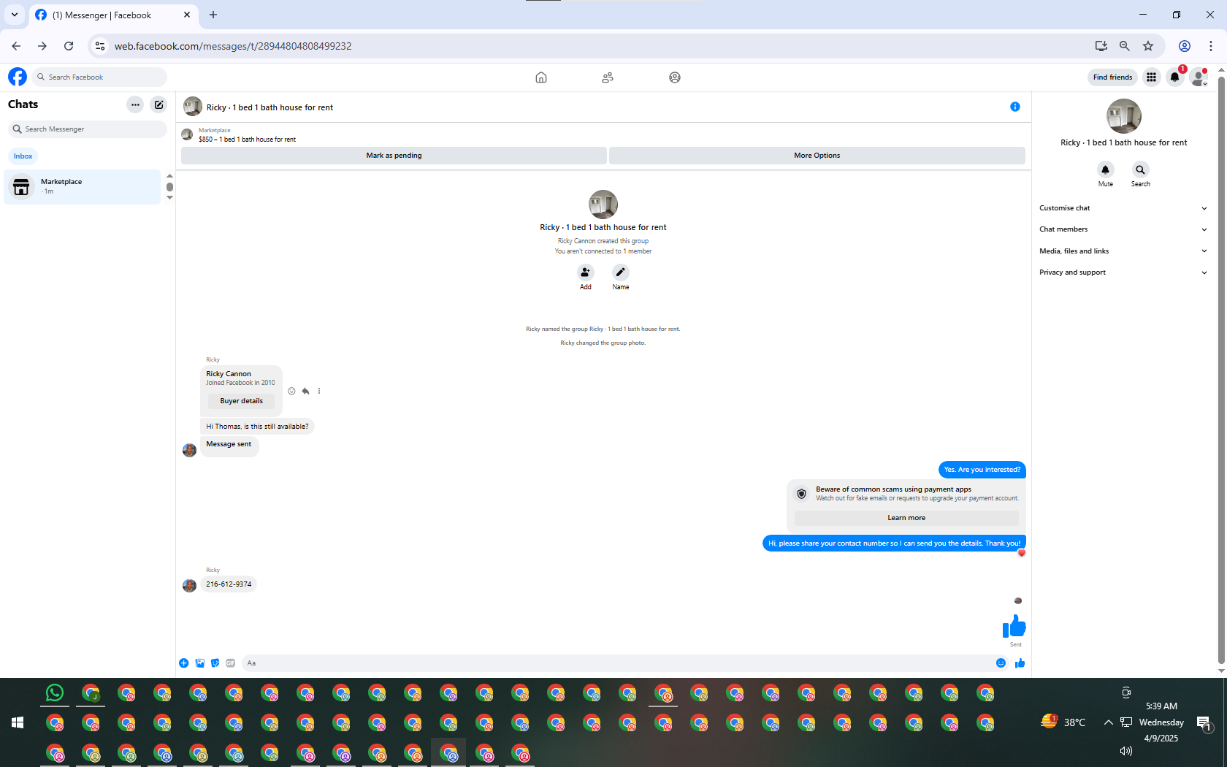View Buyer details for Ricky Cannon
Screen dimensions: 1227x767
241,401
